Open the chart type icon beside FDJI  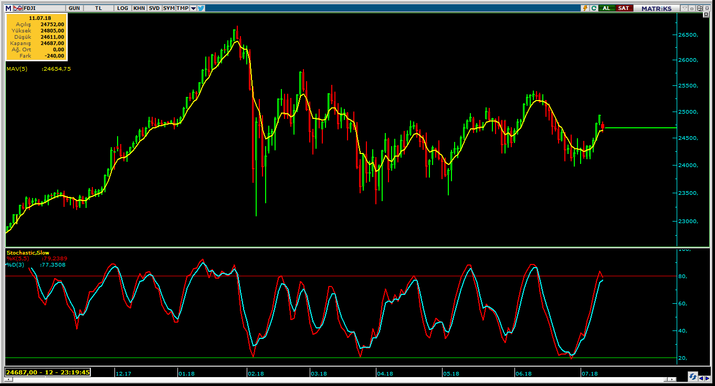(17, 8)
